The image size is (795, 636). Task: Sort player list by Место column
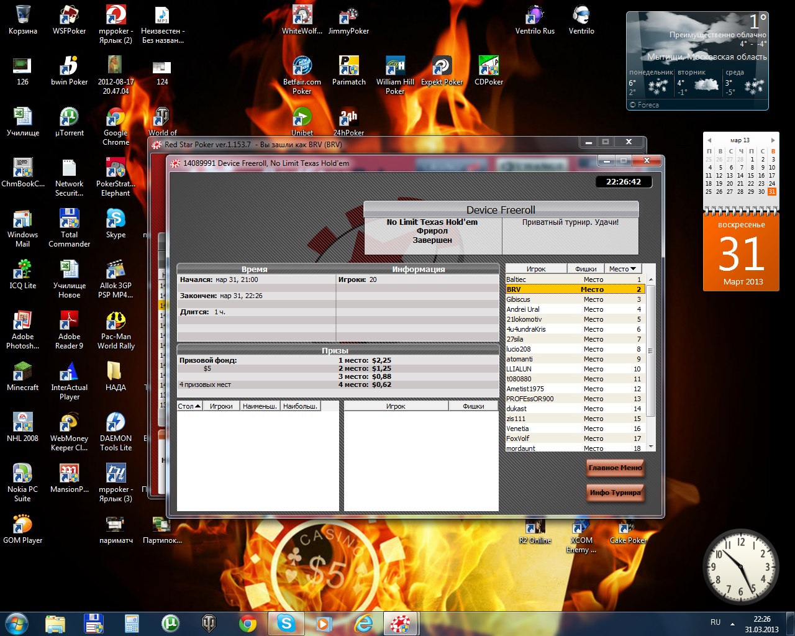623,269
